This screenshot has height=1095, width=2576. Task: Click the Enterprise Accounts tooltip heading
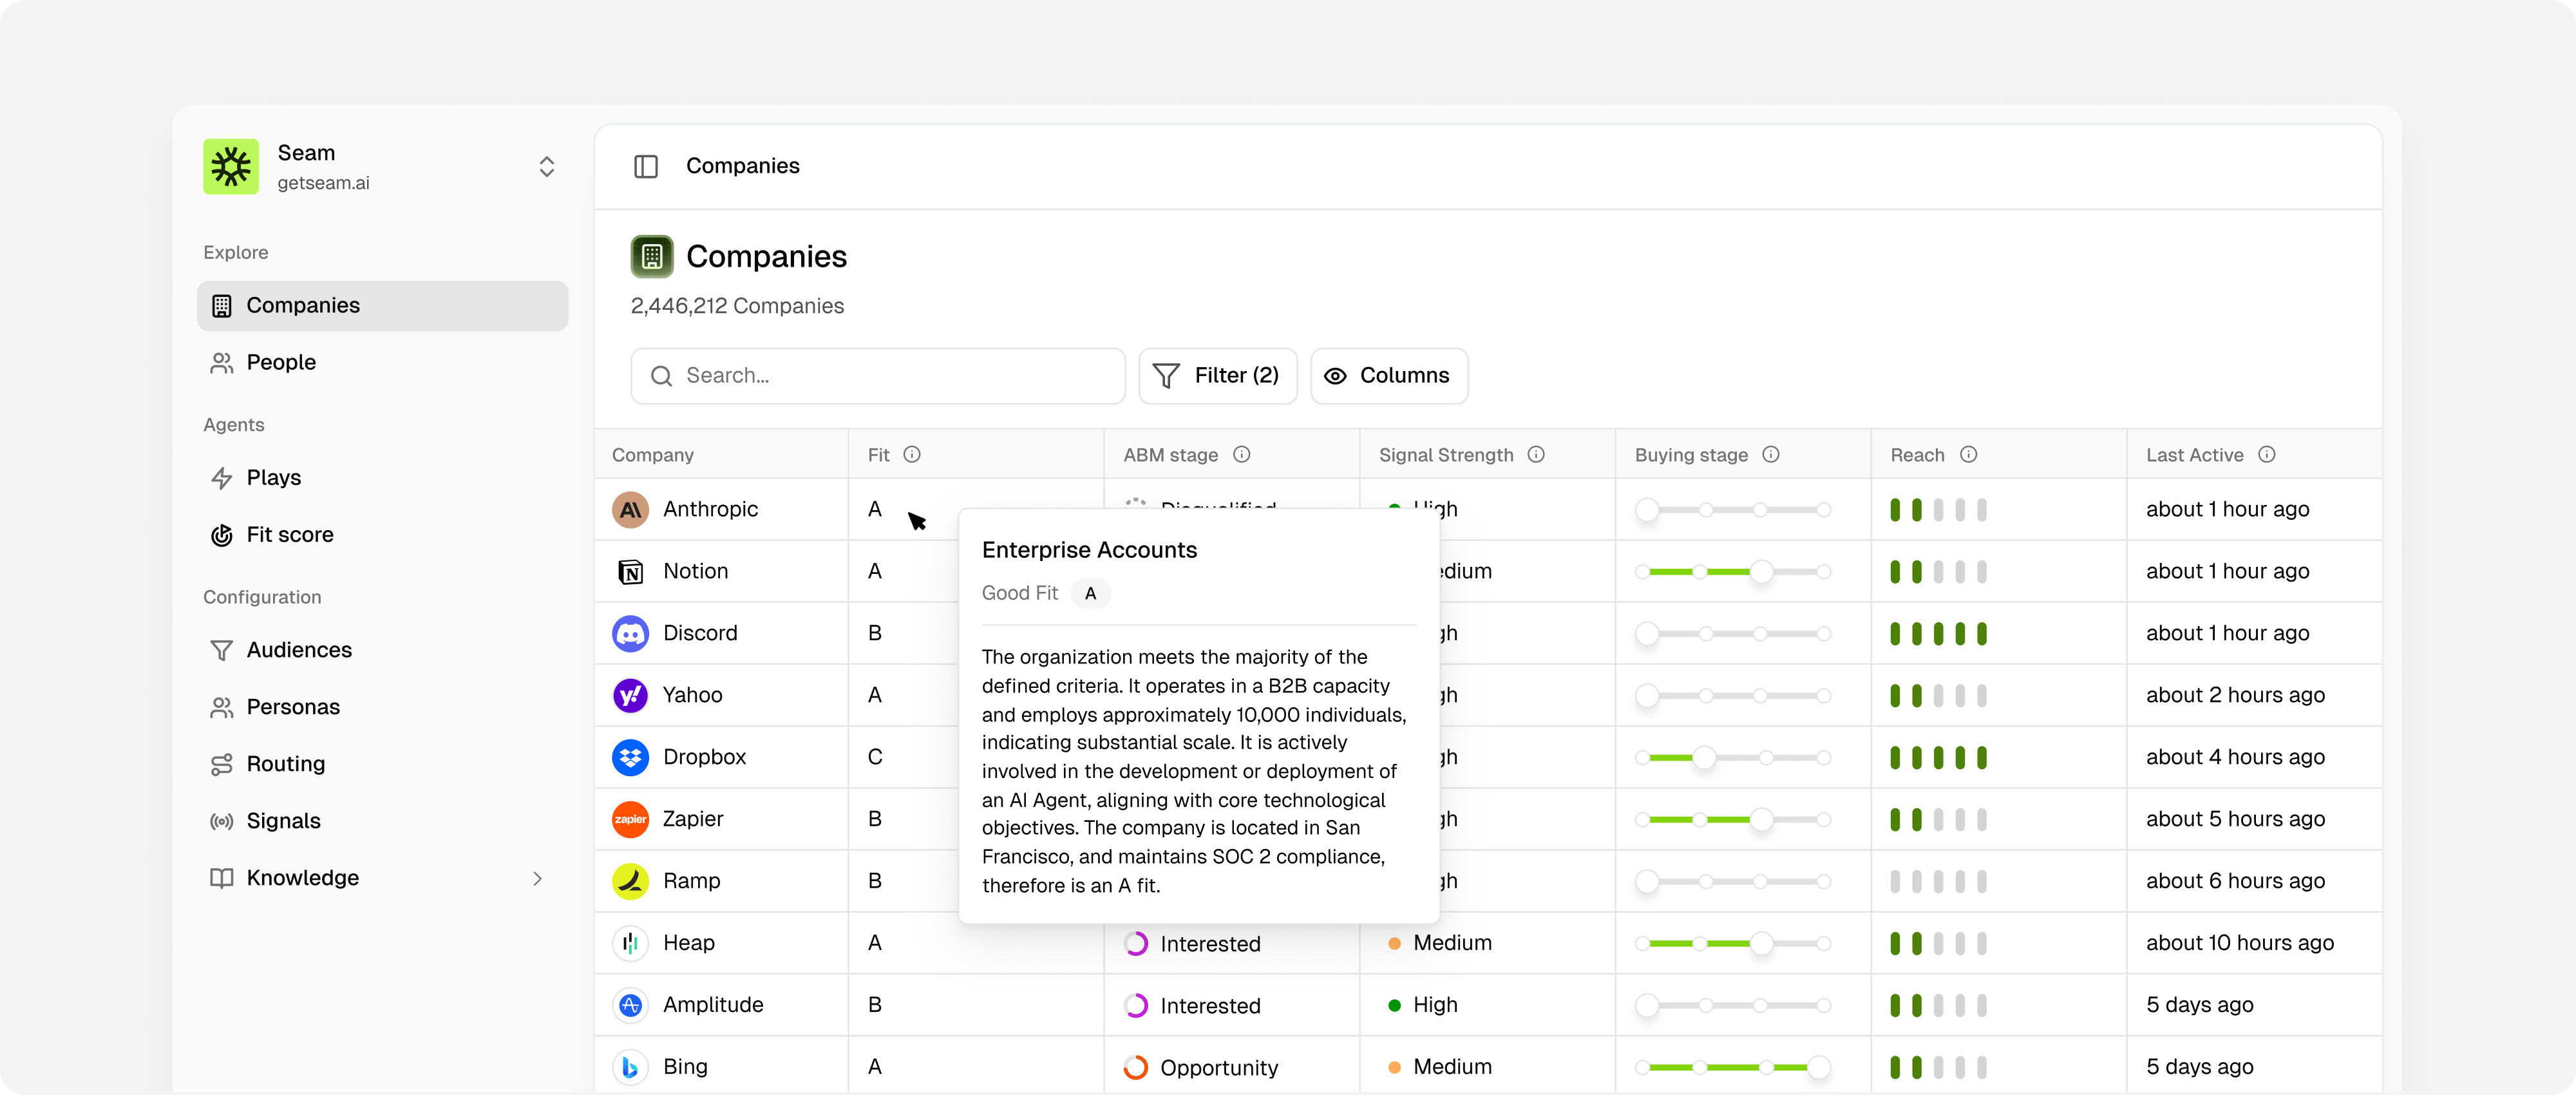pyautogui.click(x=1089, y=550)
